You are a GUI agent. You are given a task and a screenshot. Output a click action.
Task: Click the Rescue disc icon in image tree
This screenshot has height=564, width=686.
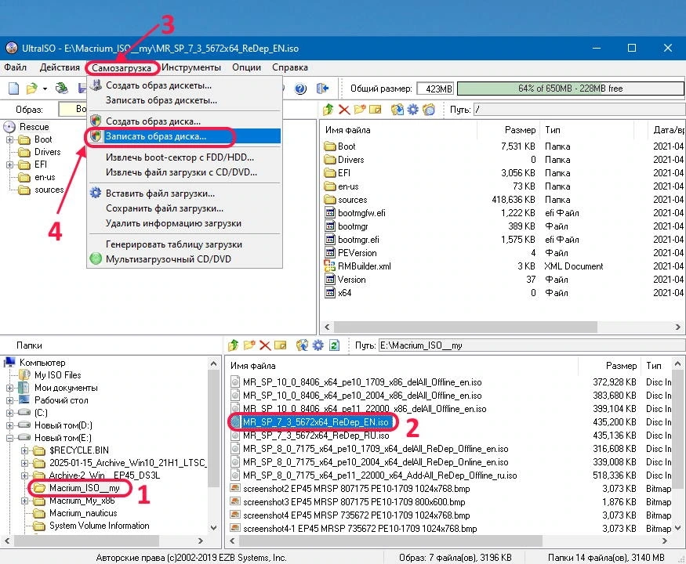tap(9, 127)
